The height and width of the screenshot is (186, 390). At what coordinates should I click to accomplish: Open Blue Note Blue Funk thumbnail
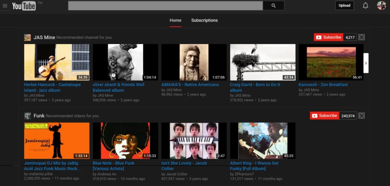point(125,140)
